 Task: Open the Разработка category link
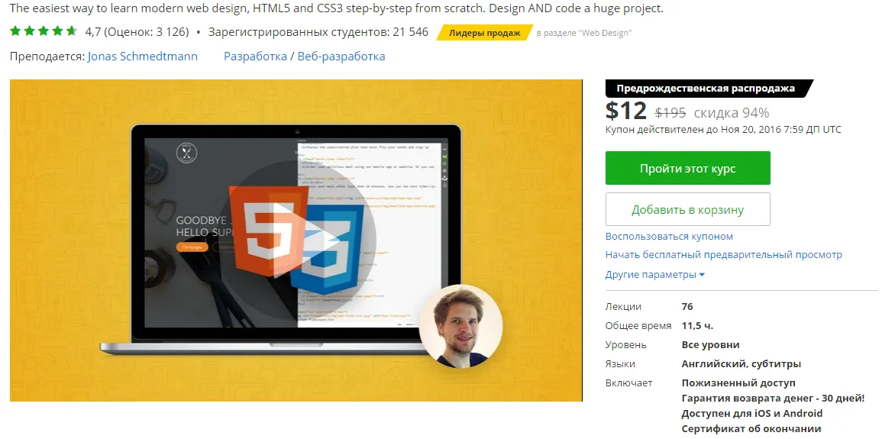[x=255, y=56]
